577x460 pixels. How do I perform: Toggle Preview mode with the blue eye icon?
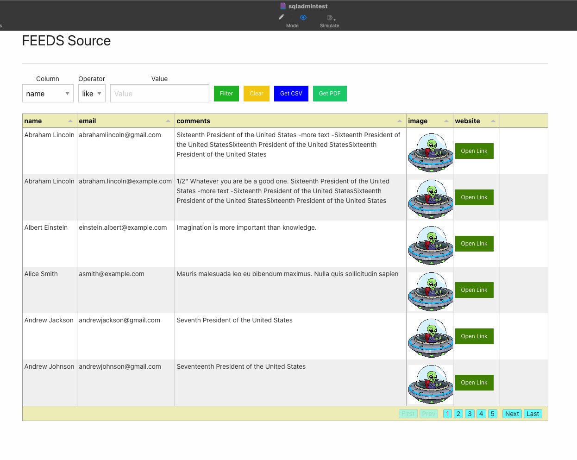(x=302, y=17)
